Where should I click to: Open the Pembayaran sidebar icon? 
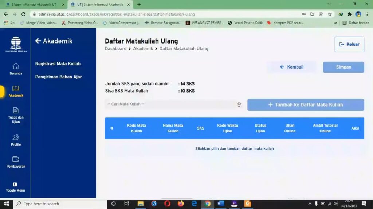[x=16, y=162]
